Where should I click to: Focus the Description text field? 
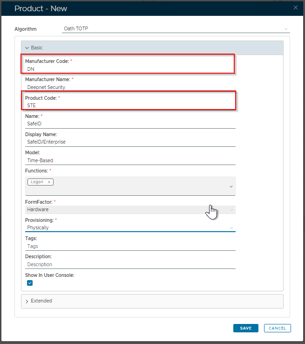click(x=130, y=264)
